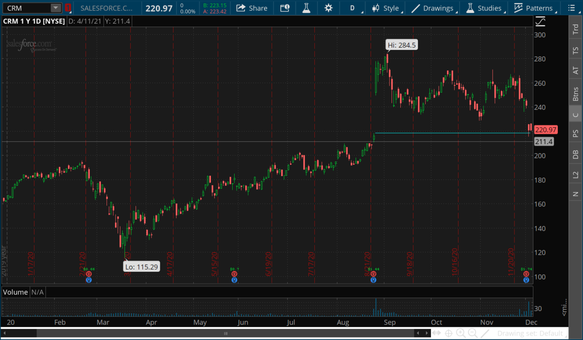Click the 211.4 cursor price label

(544, 142)
